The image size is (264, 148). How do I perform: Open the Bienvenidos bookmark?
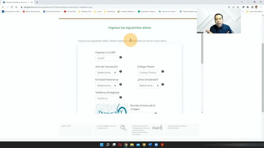[11, 12]
